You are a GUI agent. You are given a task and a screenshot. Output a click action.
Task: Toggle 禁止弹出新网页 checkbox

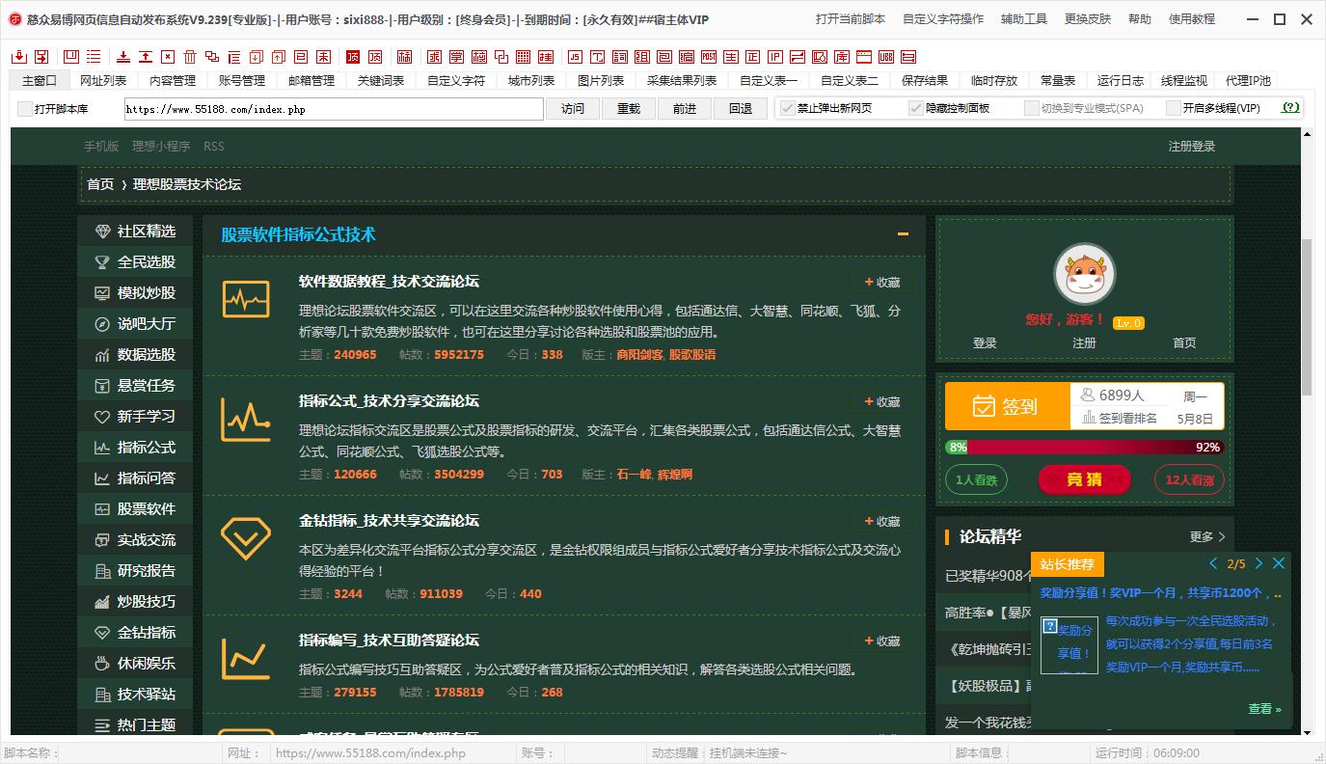pos(788,108)
